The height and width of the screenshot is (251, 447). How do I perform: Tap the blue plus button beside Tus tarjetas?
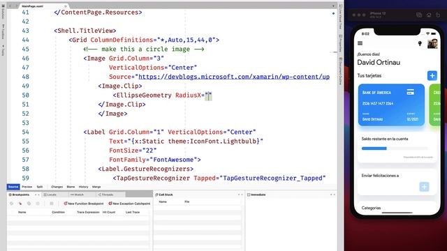pyautogui.click(x=432, y=75)
